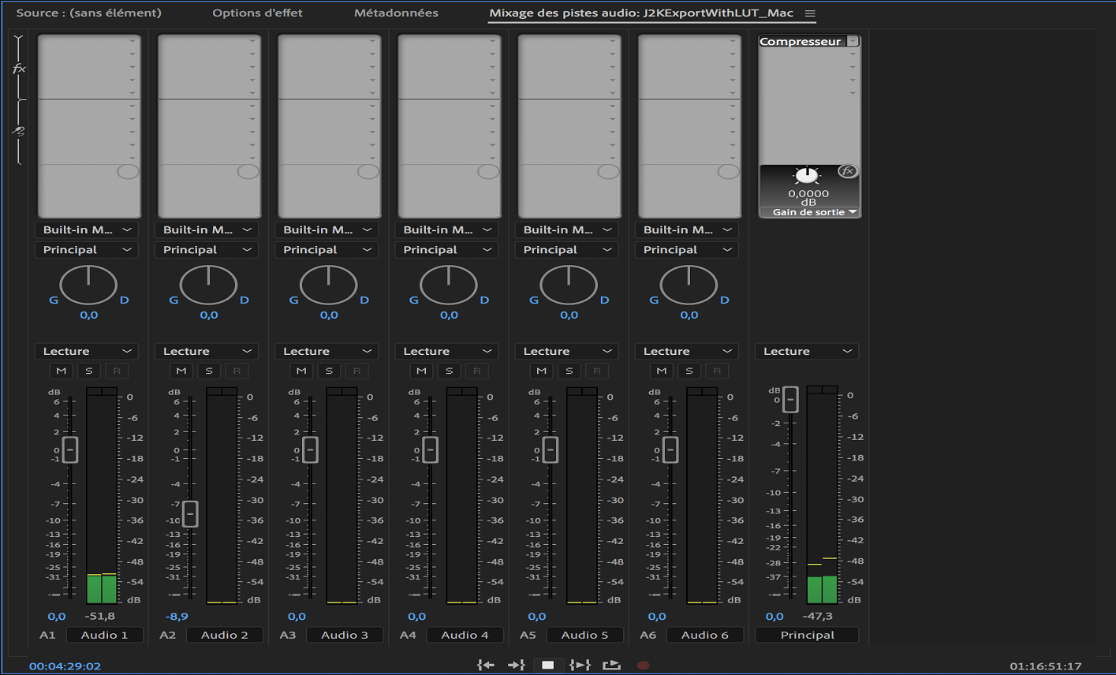
Task: Click the Audio 5 track name field
Action: point(584,635)
